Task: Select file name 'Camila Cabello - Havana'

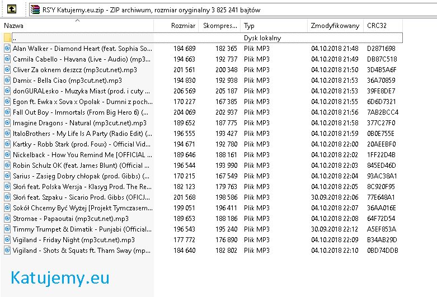Action: click(82, 59)
